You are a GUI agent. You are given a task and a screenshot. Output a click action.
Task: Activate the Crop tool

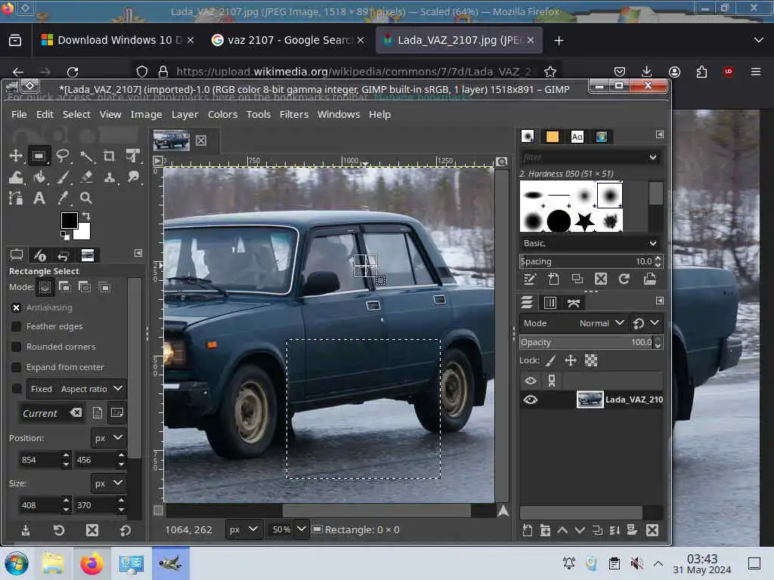(110, 156)
